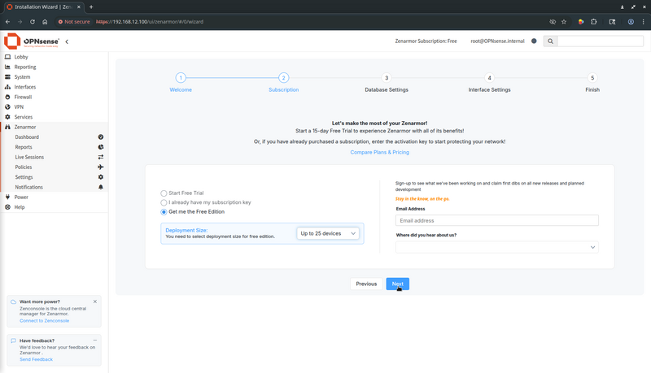The image size is (651, 373).
Task: Close the Want more power card
Action: pos(95,301)
